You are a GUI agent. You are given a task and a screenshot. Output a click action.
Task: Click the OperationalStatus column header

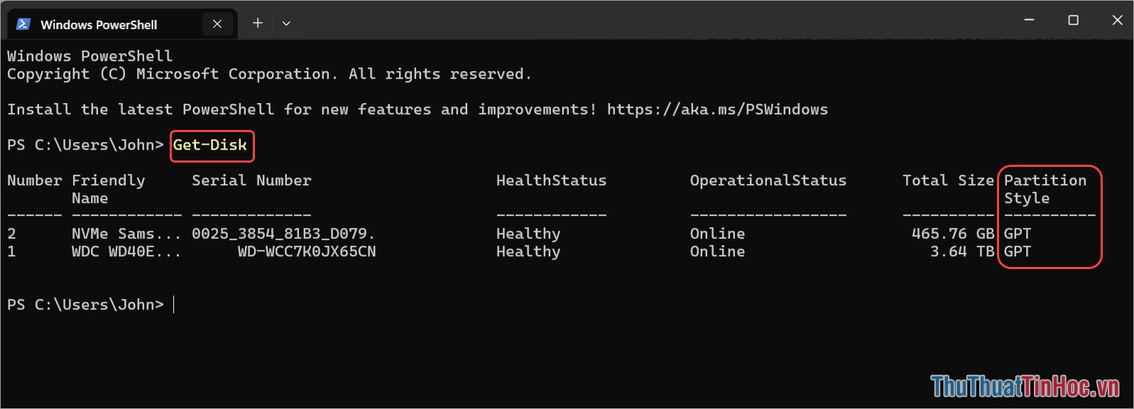click(x=768, y=180)
